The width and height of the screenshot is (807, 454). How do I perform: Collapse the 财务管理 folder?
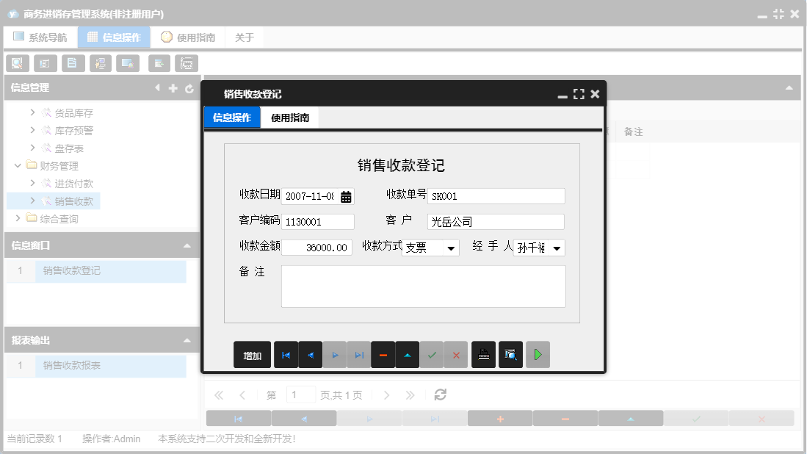coord(17,165)
